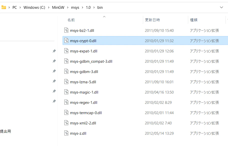Click the date 2010/02/02 7:40
The width and height of the screenshot is (228, 146).
[x=158, y=123]
